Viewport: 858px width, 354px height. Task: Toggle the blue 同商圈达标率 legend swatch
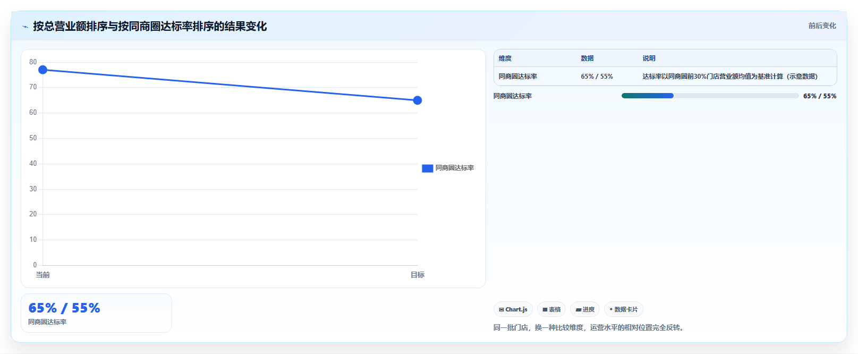[428, 168]
